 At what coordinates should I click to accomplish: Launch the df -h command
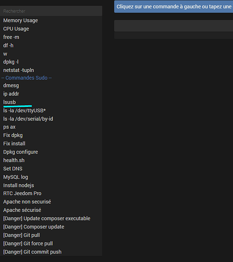click(8, 46)
